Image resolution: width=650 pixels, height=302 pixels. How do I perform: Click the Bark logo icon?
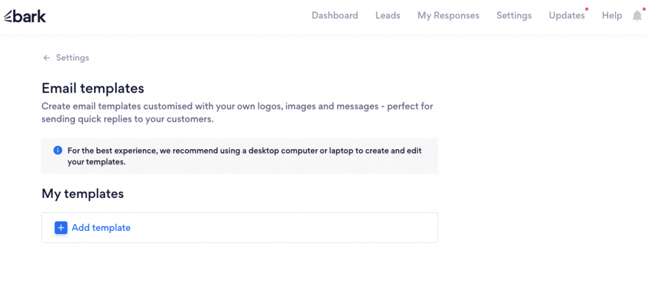tap(9, 16)
